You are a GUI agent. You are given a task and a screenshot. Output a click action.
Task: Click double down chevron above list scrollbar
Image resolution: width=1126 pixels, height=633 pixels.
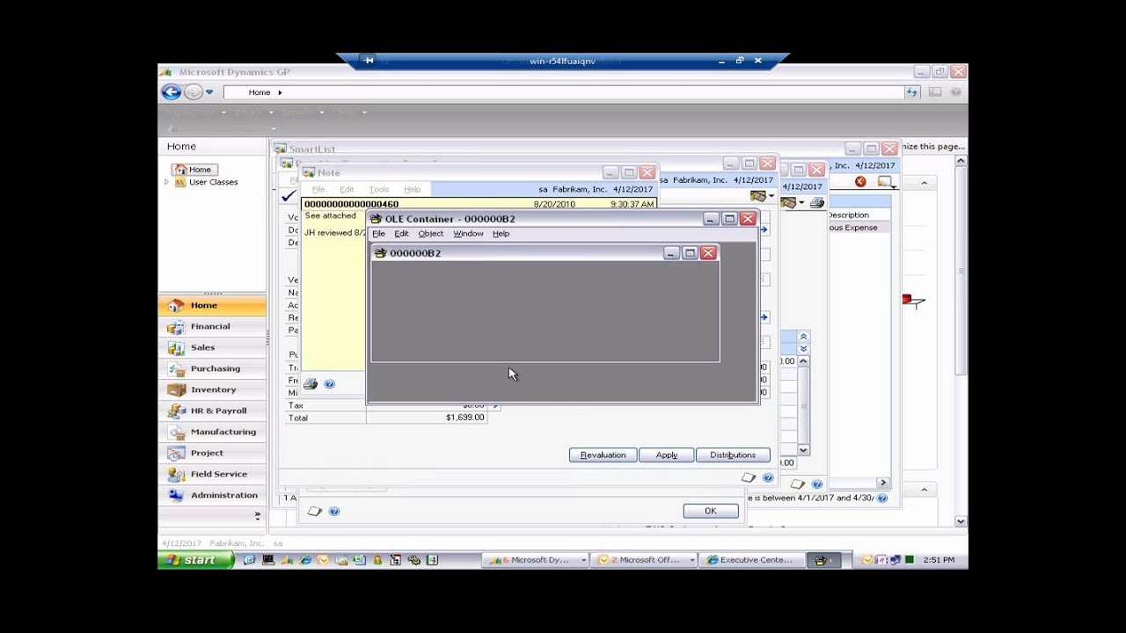pos(803,349)
